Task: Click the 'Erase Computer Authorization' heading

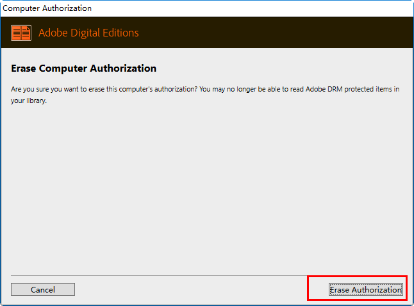Action: click(84, 68)
